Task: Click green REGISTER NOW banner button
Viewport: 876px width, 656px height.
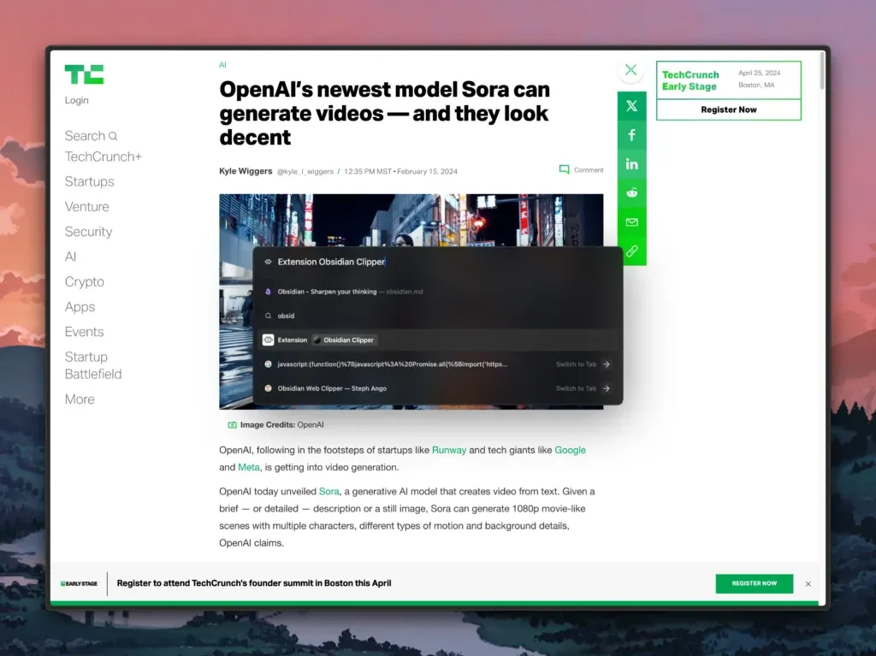Action: tap(755, 583)
